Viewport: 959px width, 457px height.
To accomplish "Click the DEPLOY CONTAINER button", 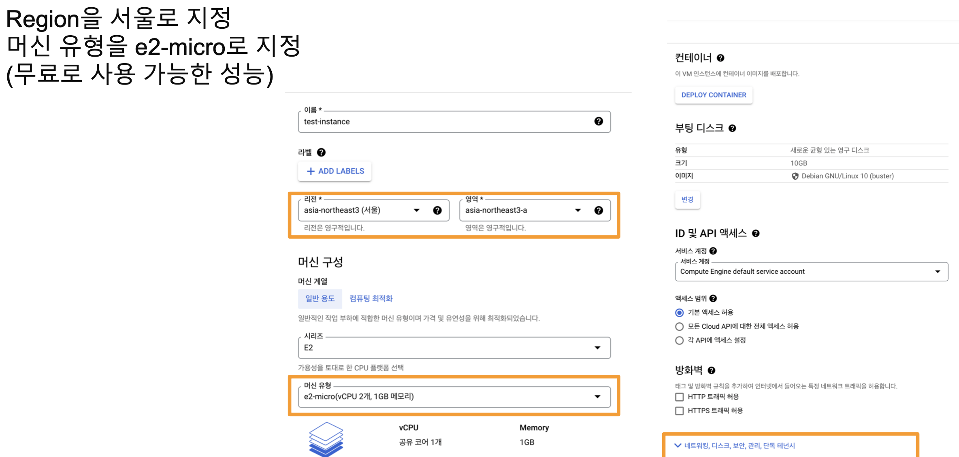I will click(x=713, y=95).
